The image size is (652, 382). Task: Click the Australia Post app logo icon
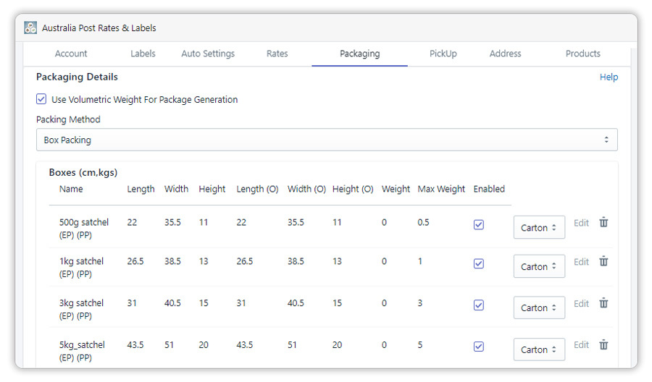coord(30,27)
